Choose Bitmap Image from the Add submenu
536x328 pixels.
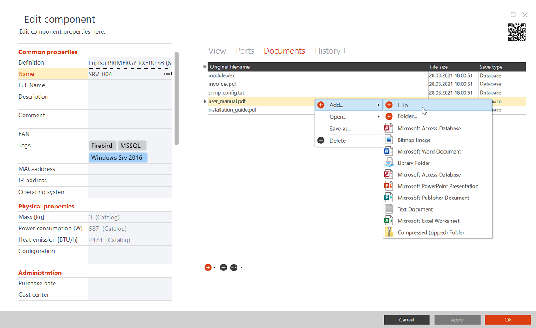point(414,140)
